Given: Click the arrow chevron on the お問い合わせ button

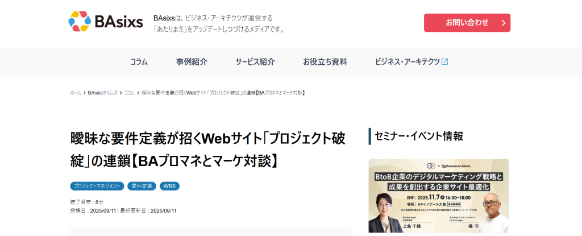Looking at the screenshot, I should pos(504,23).
